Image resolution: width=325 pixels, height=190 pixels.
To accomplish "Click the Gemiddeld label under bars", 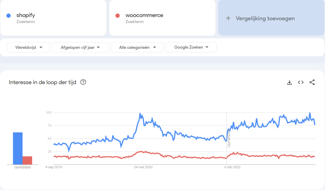I will tap(23, 167).
